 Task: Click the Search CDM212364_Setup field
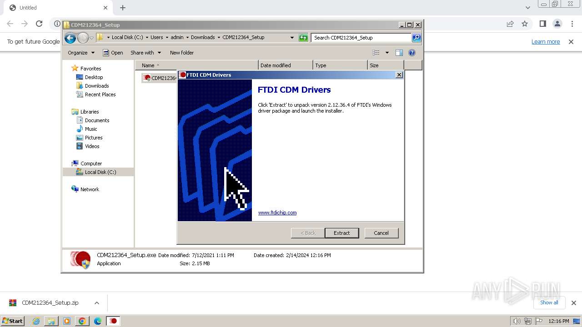[x=361, y=38]
